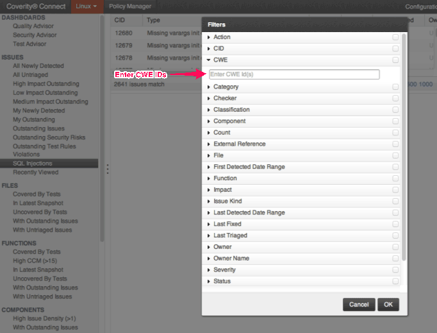Open the High CCM (>15) functions view
This screenshot has width=437, height=333.
pyautogui.click(x=35, y=260)
